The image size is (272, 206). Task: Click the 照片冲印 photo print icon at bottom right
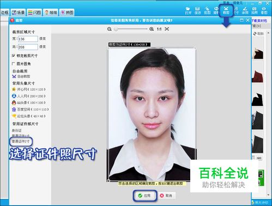pyautogui.click(x=260, y=202)
